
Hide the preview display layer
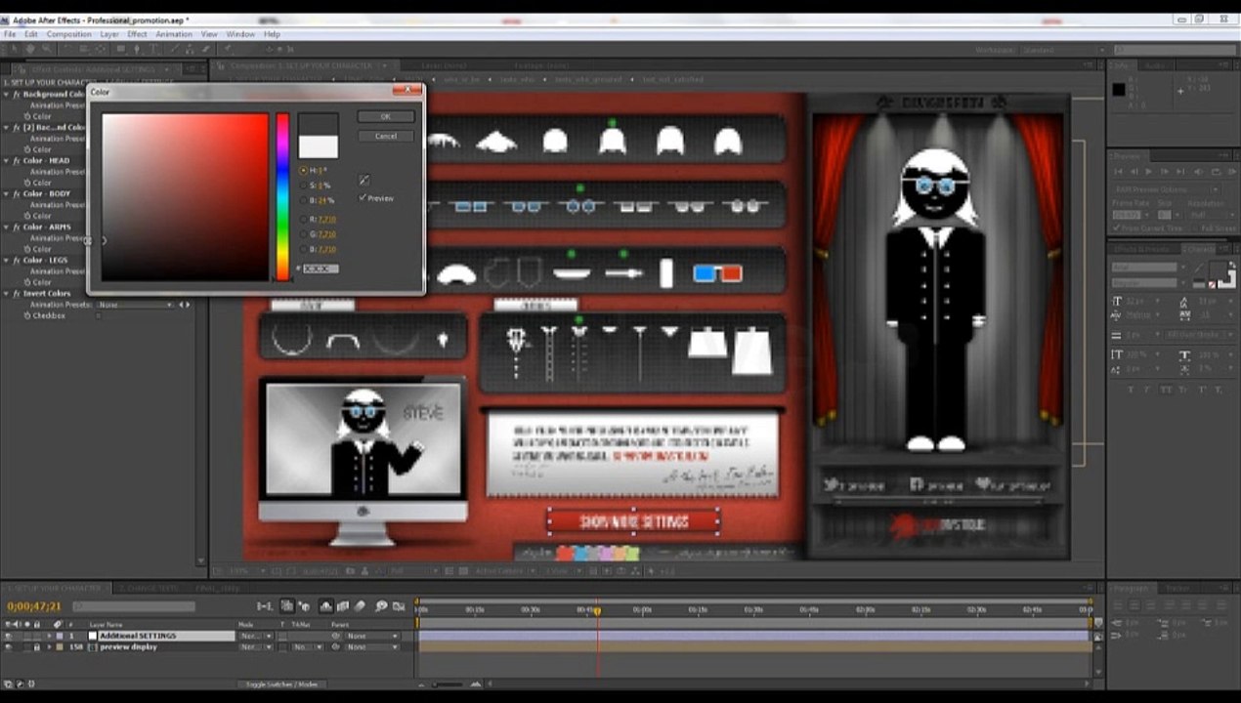click(8, 646)
